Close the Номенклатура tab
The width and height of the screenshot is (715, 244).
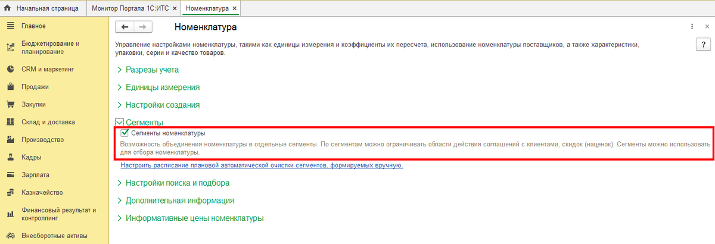(234, 9)
